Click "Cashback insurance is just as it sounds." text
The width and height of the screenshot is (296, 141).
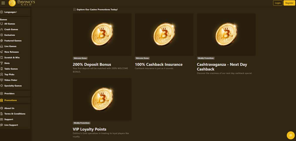point(154,68)
